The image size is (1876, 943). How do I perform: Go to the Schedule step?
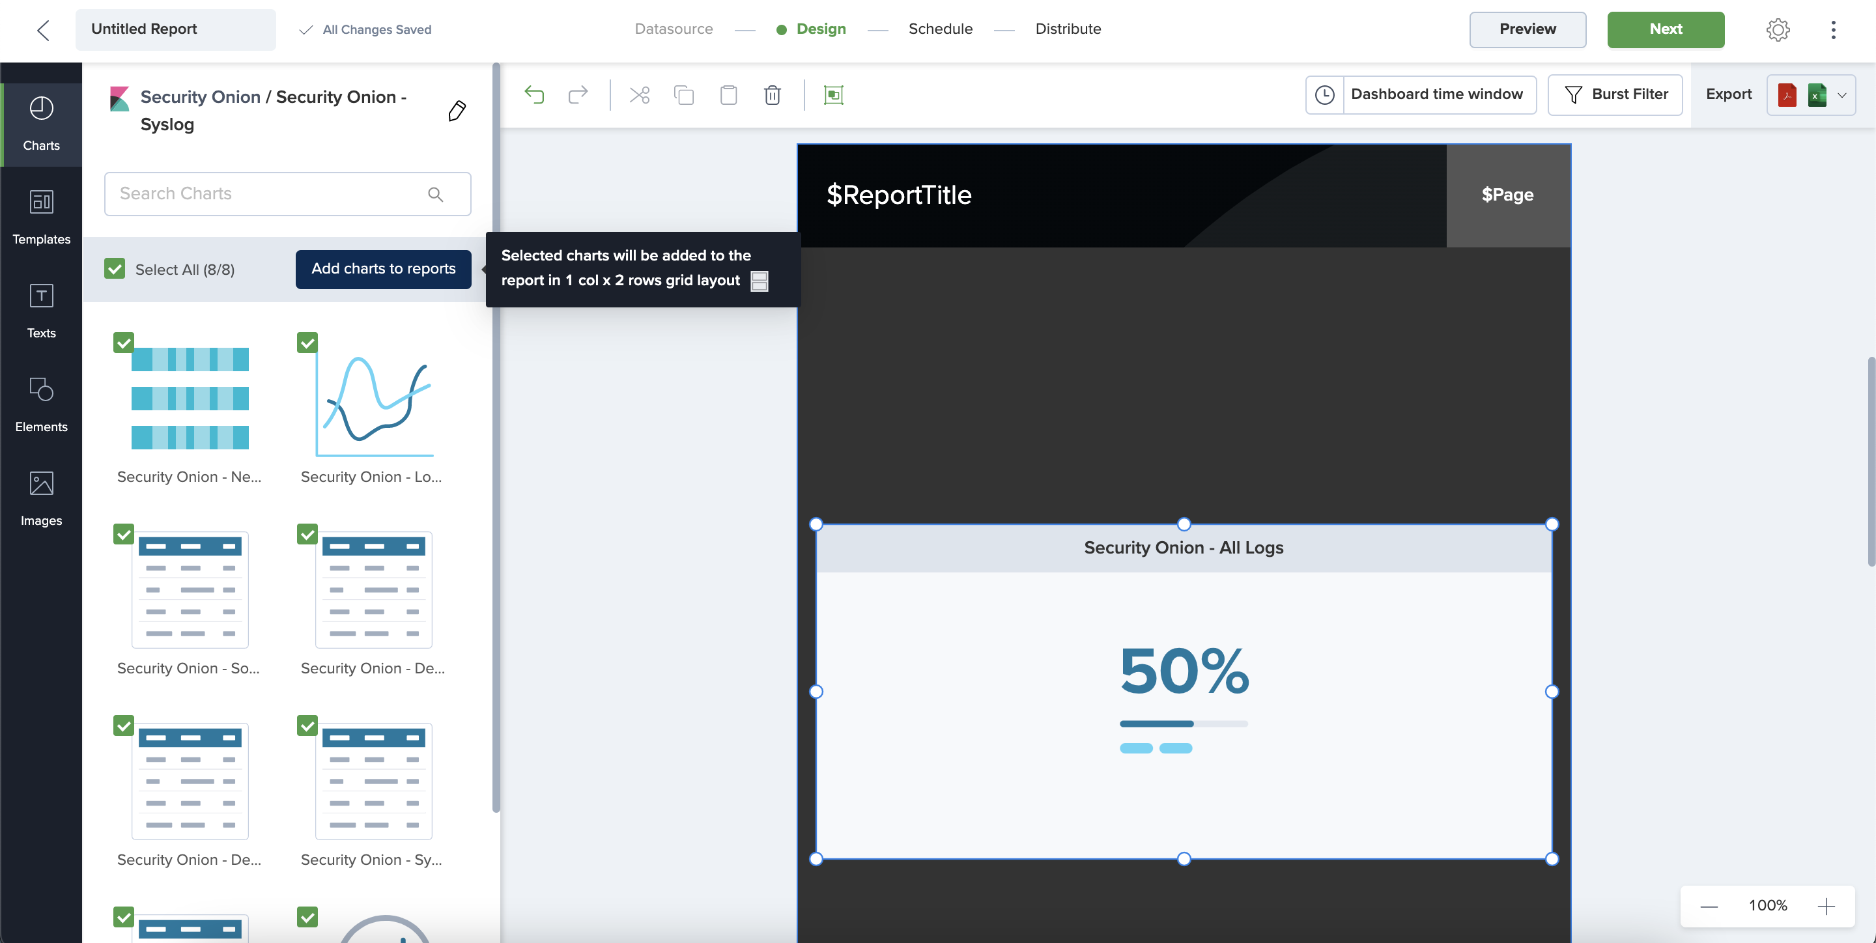click(x=939, y=29)
